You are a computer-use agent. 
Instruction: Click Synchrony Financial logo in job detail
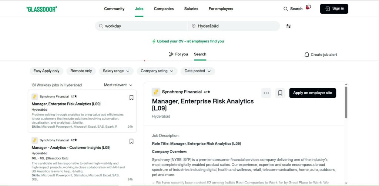(x=156, y=92)
